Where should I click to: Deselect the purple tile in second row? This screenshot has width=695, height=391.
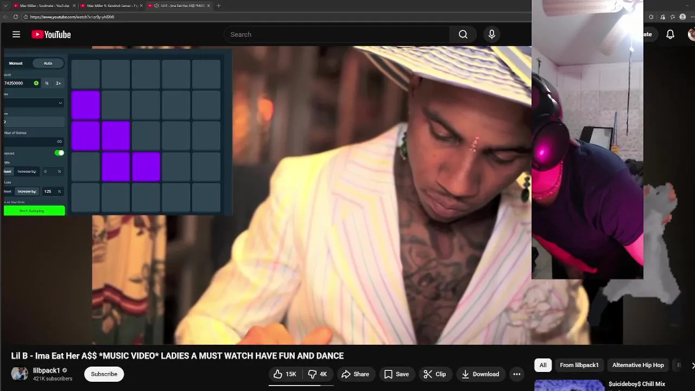coord(86,105)
